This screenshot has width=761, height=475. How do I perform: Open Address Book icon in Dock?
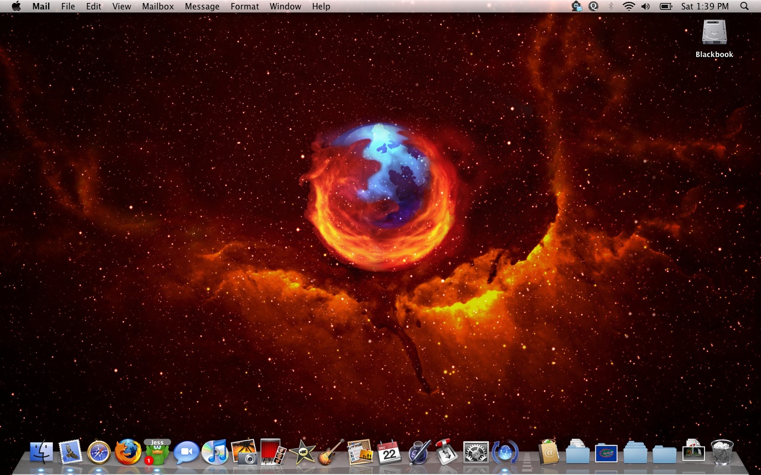pos(549,452)
